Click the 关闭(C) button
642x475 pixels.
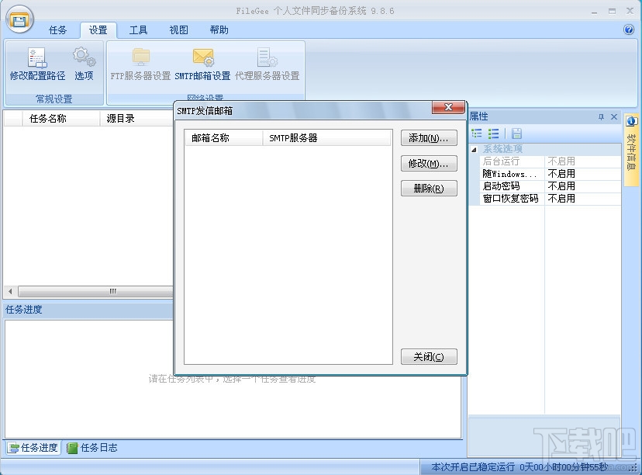click(428, 356)
